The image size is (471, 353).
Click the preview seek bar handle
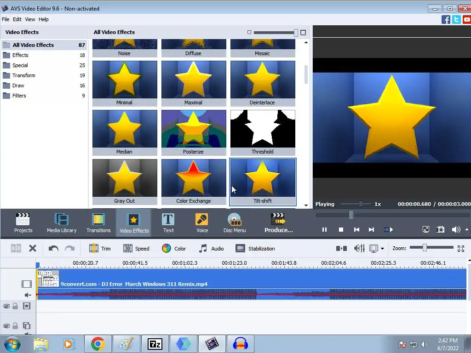pos(351,215)
